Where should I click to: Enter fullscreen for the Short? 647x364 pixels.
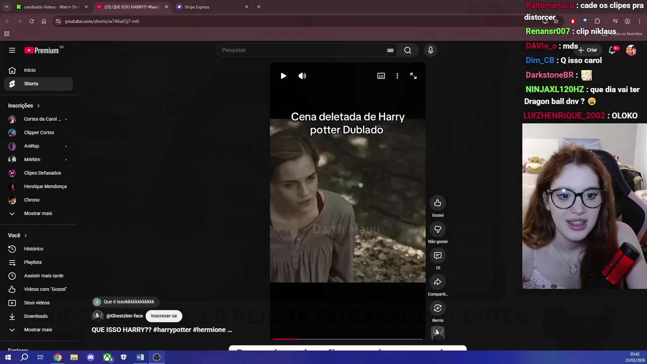click(413, 76)
